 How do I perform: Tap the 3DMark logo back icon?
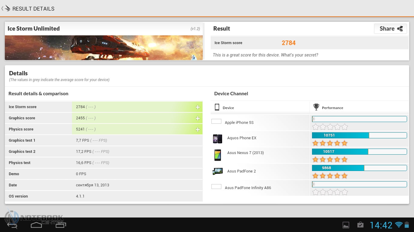pyautogui.click(x=7, y=8)
